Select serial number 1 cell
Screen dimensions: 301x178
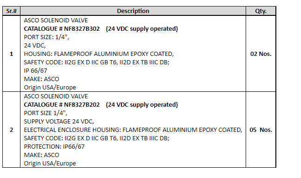(11, 54)
